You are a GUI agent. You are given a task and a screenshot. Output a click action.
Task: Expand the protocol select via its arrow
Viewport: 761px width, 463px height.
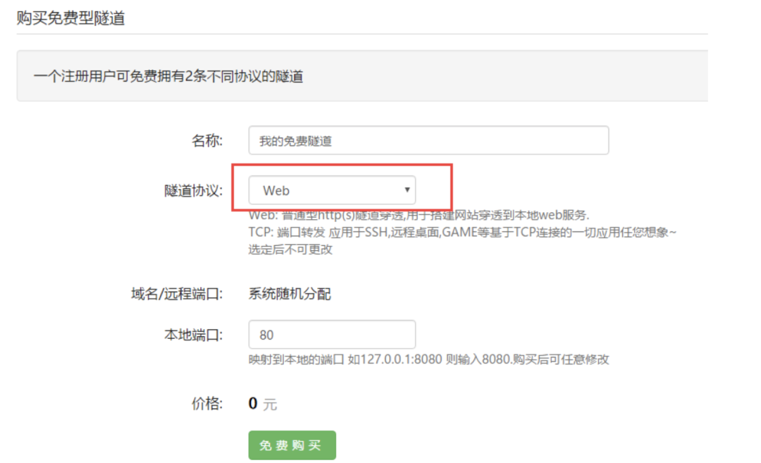(x=407, y=190)
